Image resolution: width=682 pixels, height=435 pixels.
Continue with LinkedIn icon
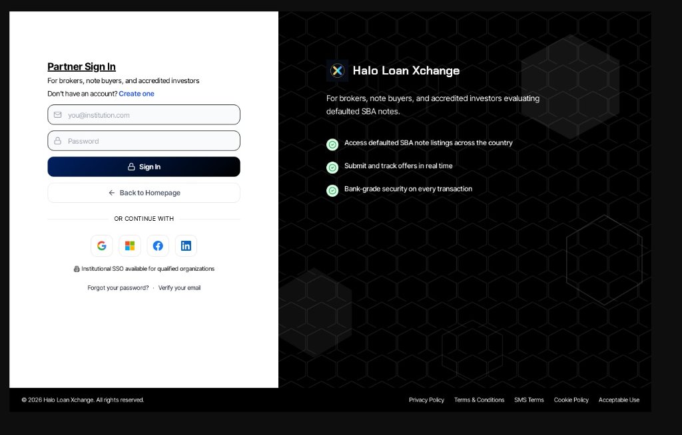186,246
